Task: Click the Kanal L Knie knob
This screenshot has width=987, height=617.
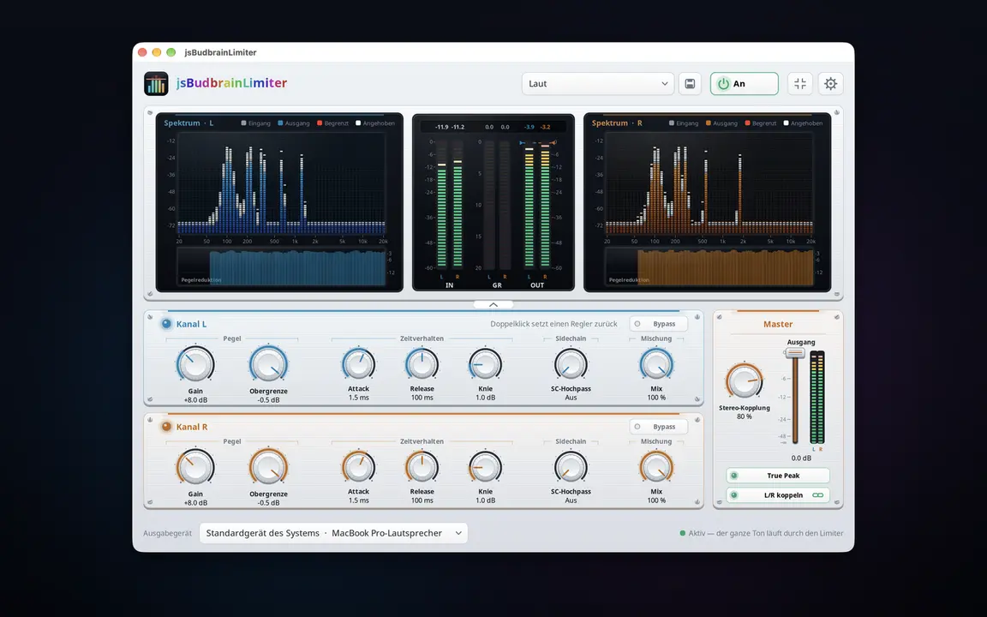Action: 485,364
